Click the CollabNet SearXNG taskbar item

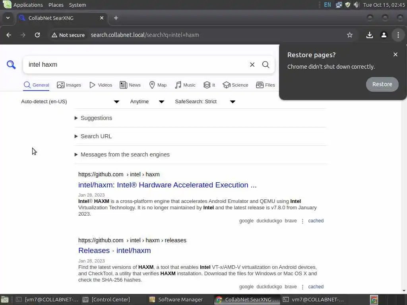(247, 300)
